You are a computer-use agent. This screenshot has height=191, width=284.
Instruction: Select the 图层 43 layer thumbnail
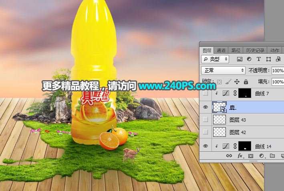[220, 120]
